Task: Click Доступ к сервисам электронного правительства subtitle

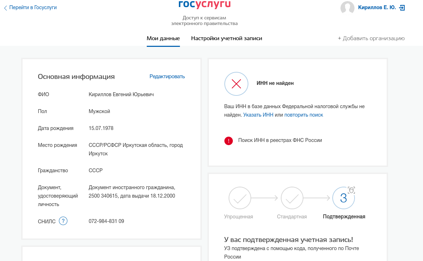Action: pyautogui.click(x=205, y=20)
